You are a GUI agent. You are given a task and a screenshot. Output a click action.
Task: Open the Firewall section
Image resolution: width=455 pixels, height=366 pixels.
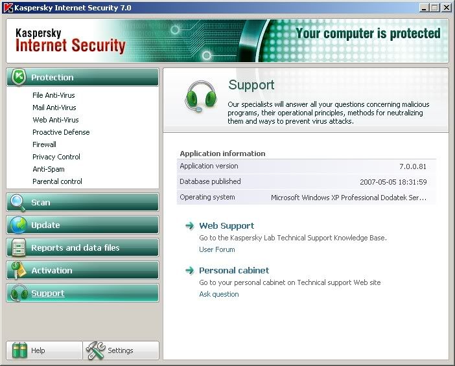(x=44, y=144)
